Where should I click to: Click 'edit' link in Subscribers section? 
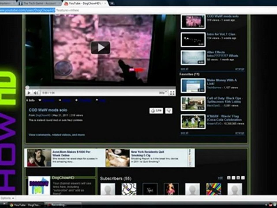pos(220,178)
